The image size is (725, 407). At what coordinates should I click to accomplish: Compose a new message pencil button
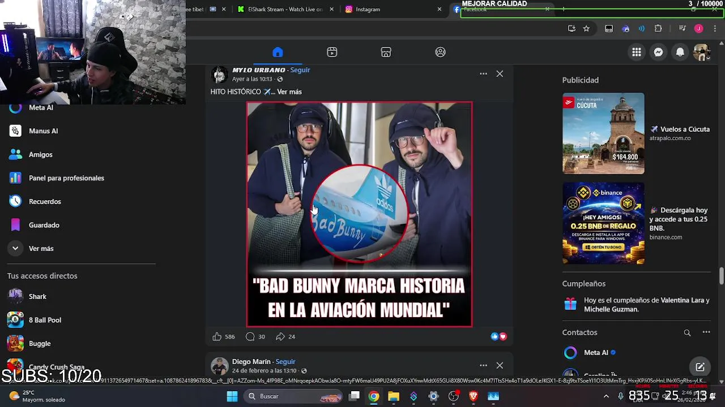coord(700,366)
